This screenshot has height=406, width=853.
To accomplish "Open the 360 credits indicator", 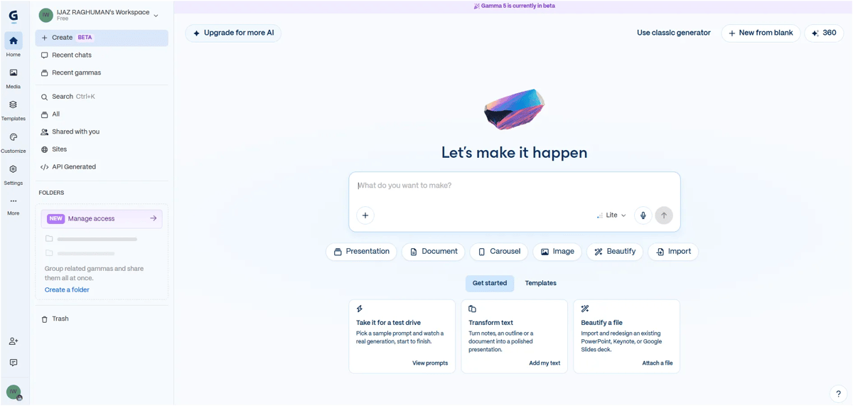I will click(x=824, y=33).
